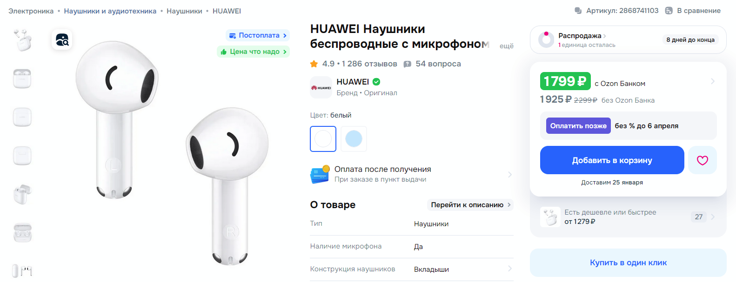
Task: Select the light blue color swatch
Action: pos(354,138)
